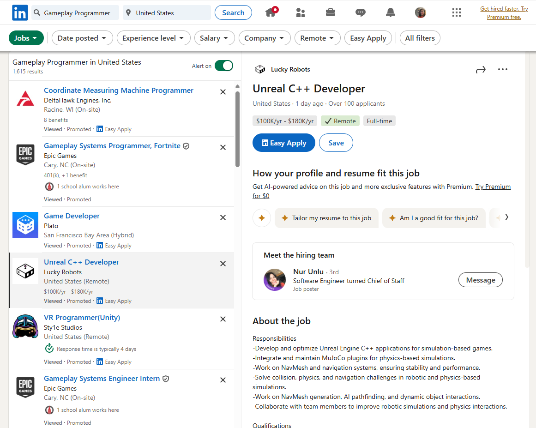Open the profile avatar menu
Viewport: 536px width, 428px height.
pyautogui.click(x=421, y=12)
